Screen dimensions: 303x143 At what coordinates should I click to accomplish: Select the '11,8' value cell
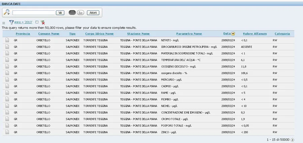tap(243, 67)
